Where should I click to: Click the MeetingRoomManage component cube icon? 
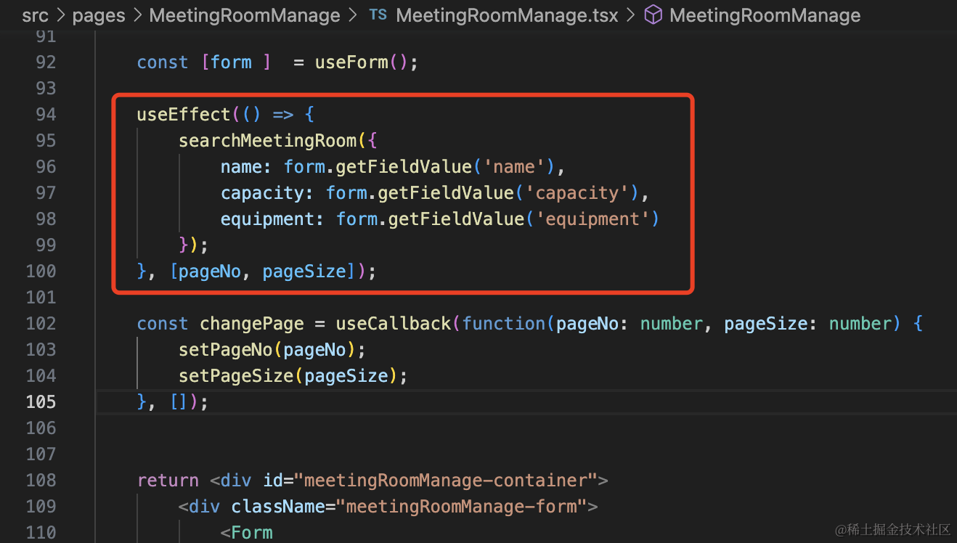coord(653,15)
